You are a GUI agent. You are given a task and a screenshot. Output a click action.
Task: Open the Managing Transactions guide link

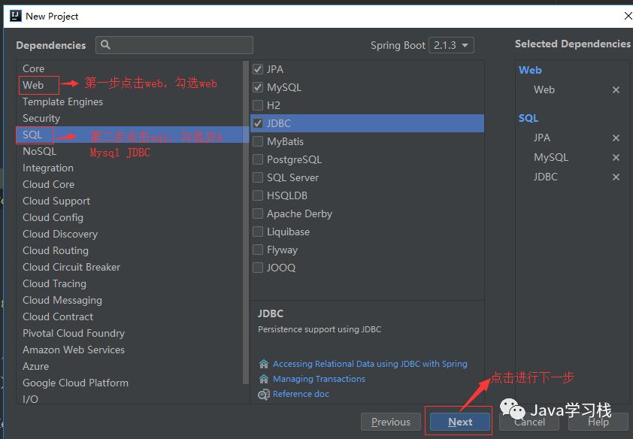click(319, 379)
